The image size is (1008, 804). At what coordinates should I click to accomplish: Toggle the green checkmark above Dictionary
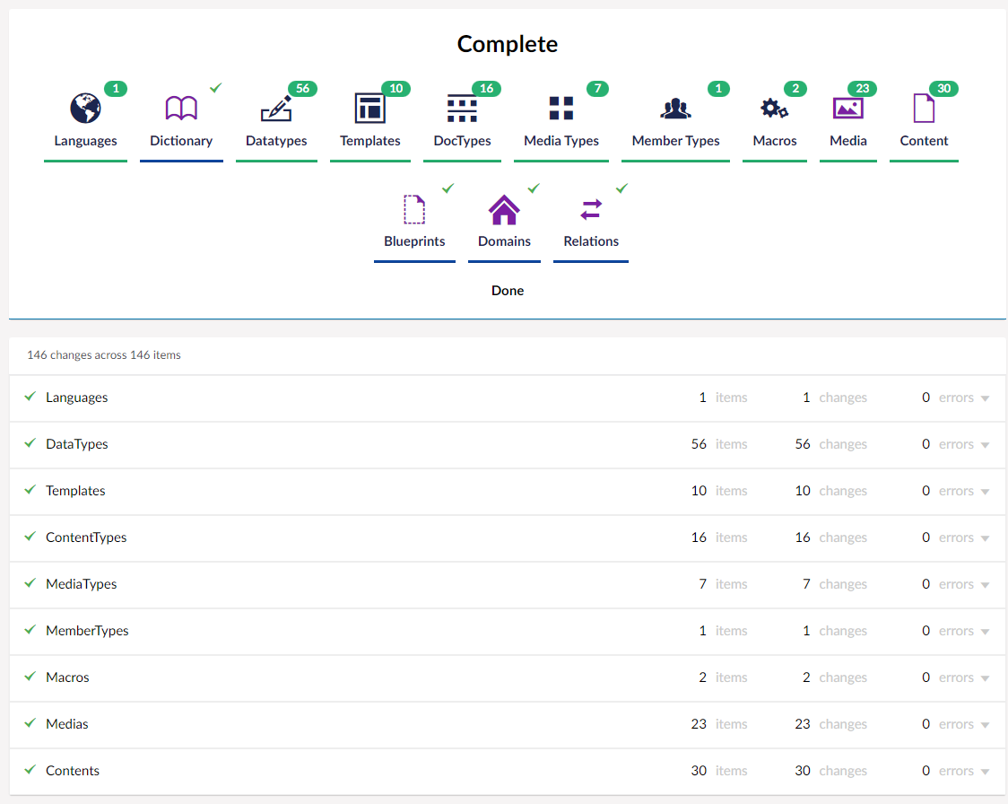215,88
